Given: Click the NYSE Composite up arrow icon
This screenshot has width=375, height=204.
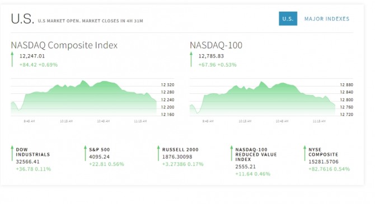Looking at the screenshot, I should click(304, 153).
